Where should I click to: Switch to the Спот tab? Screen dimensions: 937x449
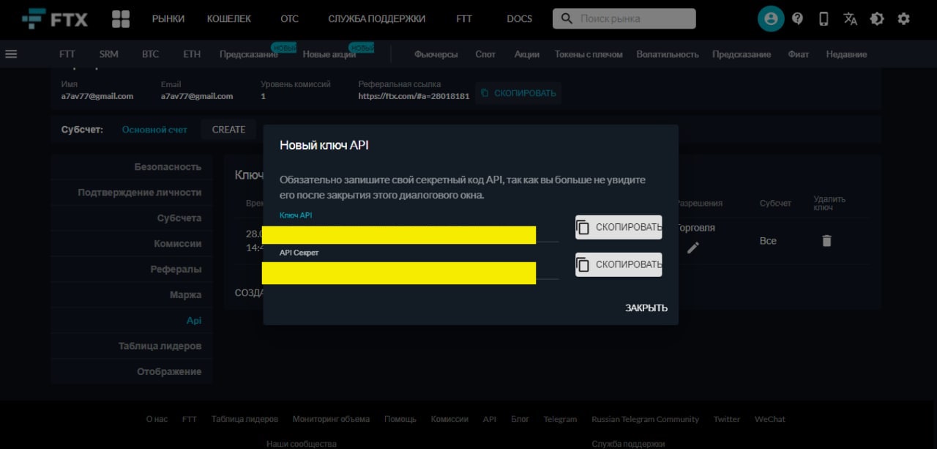coord(485,53)
